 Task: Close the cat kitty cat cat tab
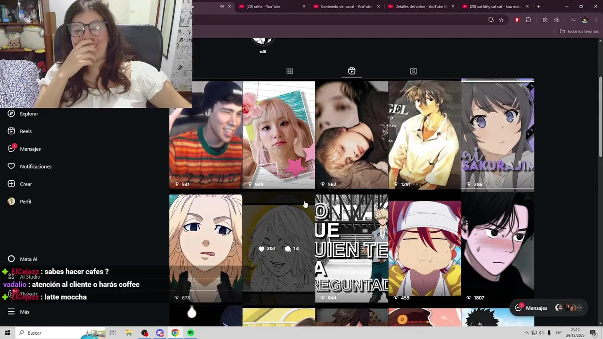pyautogui.click(x=527, y=7)
